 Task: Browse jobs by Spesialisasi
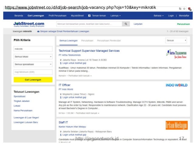[19, 96]
